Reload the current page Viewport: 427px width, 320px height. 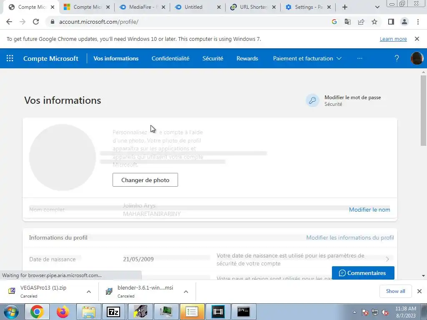36,22
